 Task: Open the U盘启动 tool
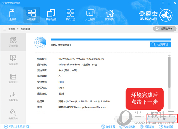coord(12,15)
